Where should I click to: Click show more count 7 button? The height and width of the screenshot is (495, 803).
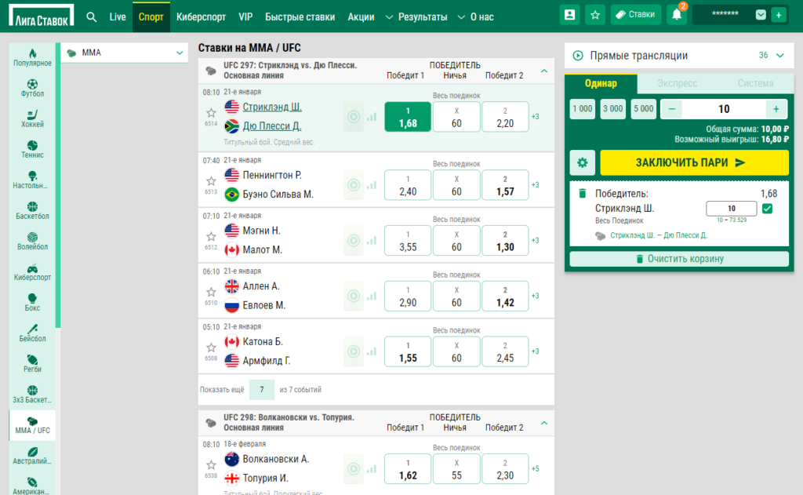coord(261,390)
